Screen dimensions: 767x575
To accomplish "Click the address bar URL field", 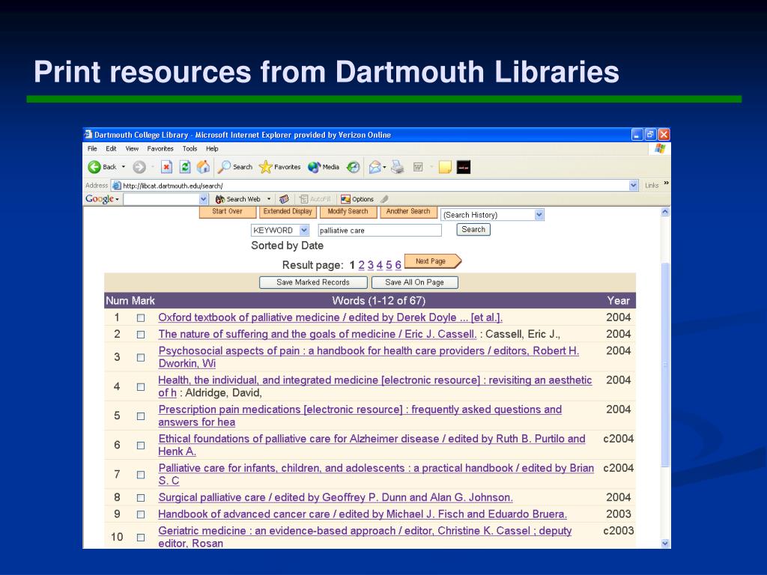I will [375, 186].
